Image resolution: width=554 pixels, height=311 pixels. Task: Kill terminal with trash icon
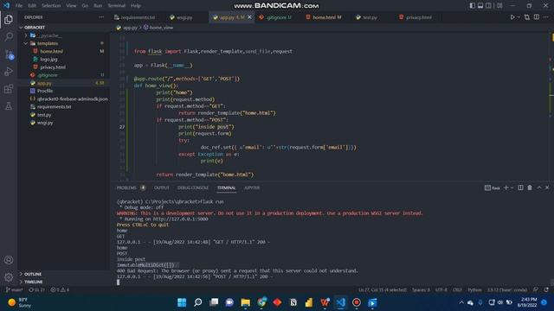[530, 187]
